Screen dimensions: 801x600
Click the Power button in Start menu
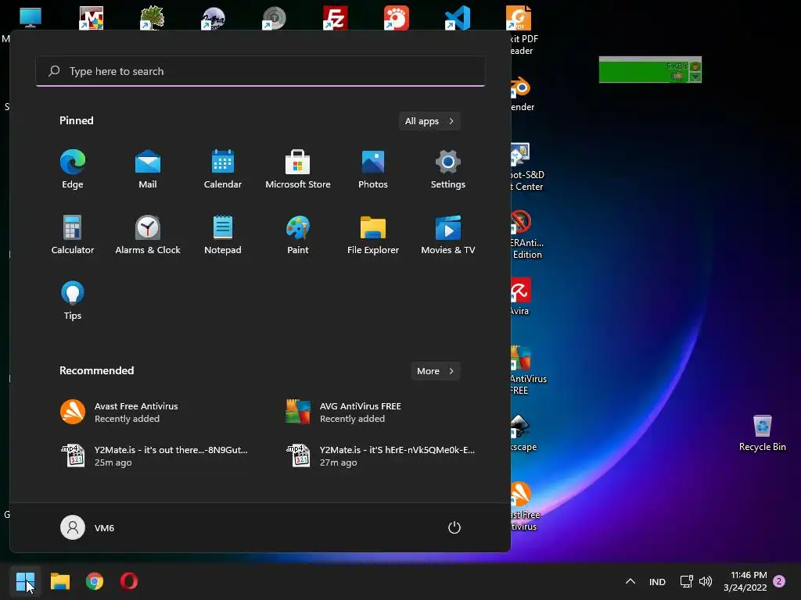click(454, 527)
